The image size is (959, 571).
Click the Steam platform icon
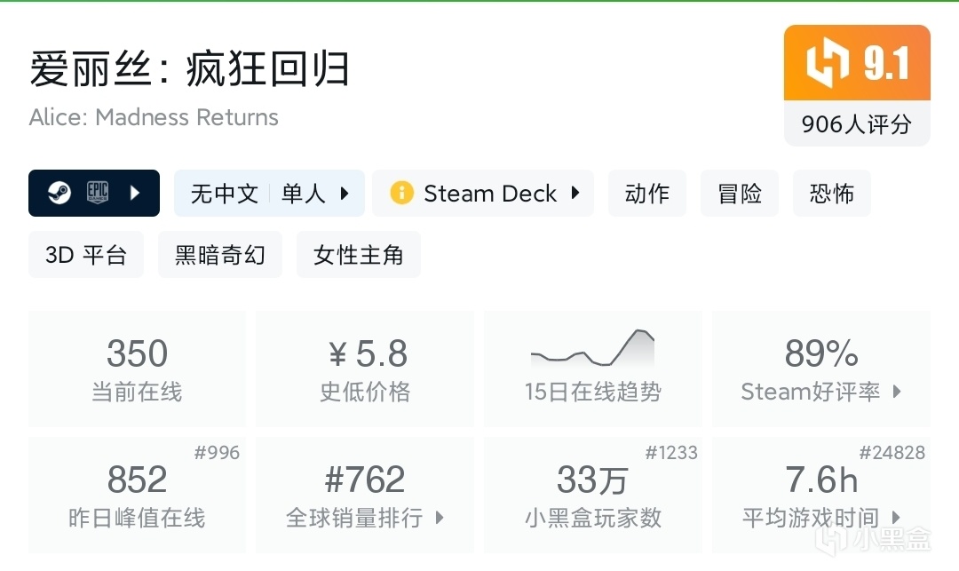[x=60, y=193]
